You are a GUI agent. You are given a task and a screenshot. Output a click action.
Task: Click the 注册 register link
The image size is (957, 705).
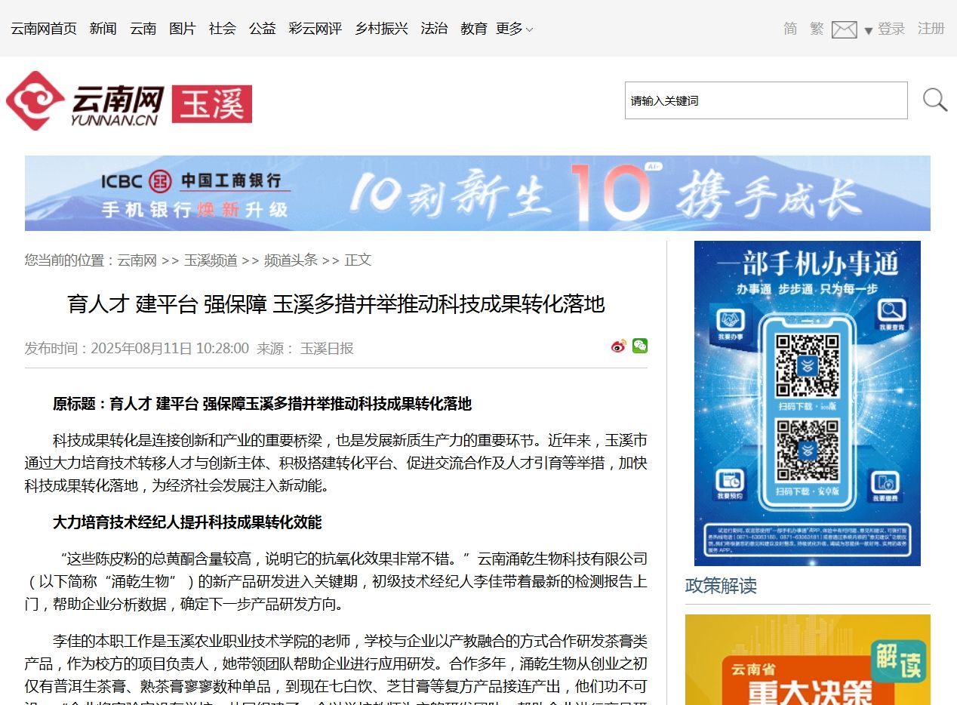[931, 29]
